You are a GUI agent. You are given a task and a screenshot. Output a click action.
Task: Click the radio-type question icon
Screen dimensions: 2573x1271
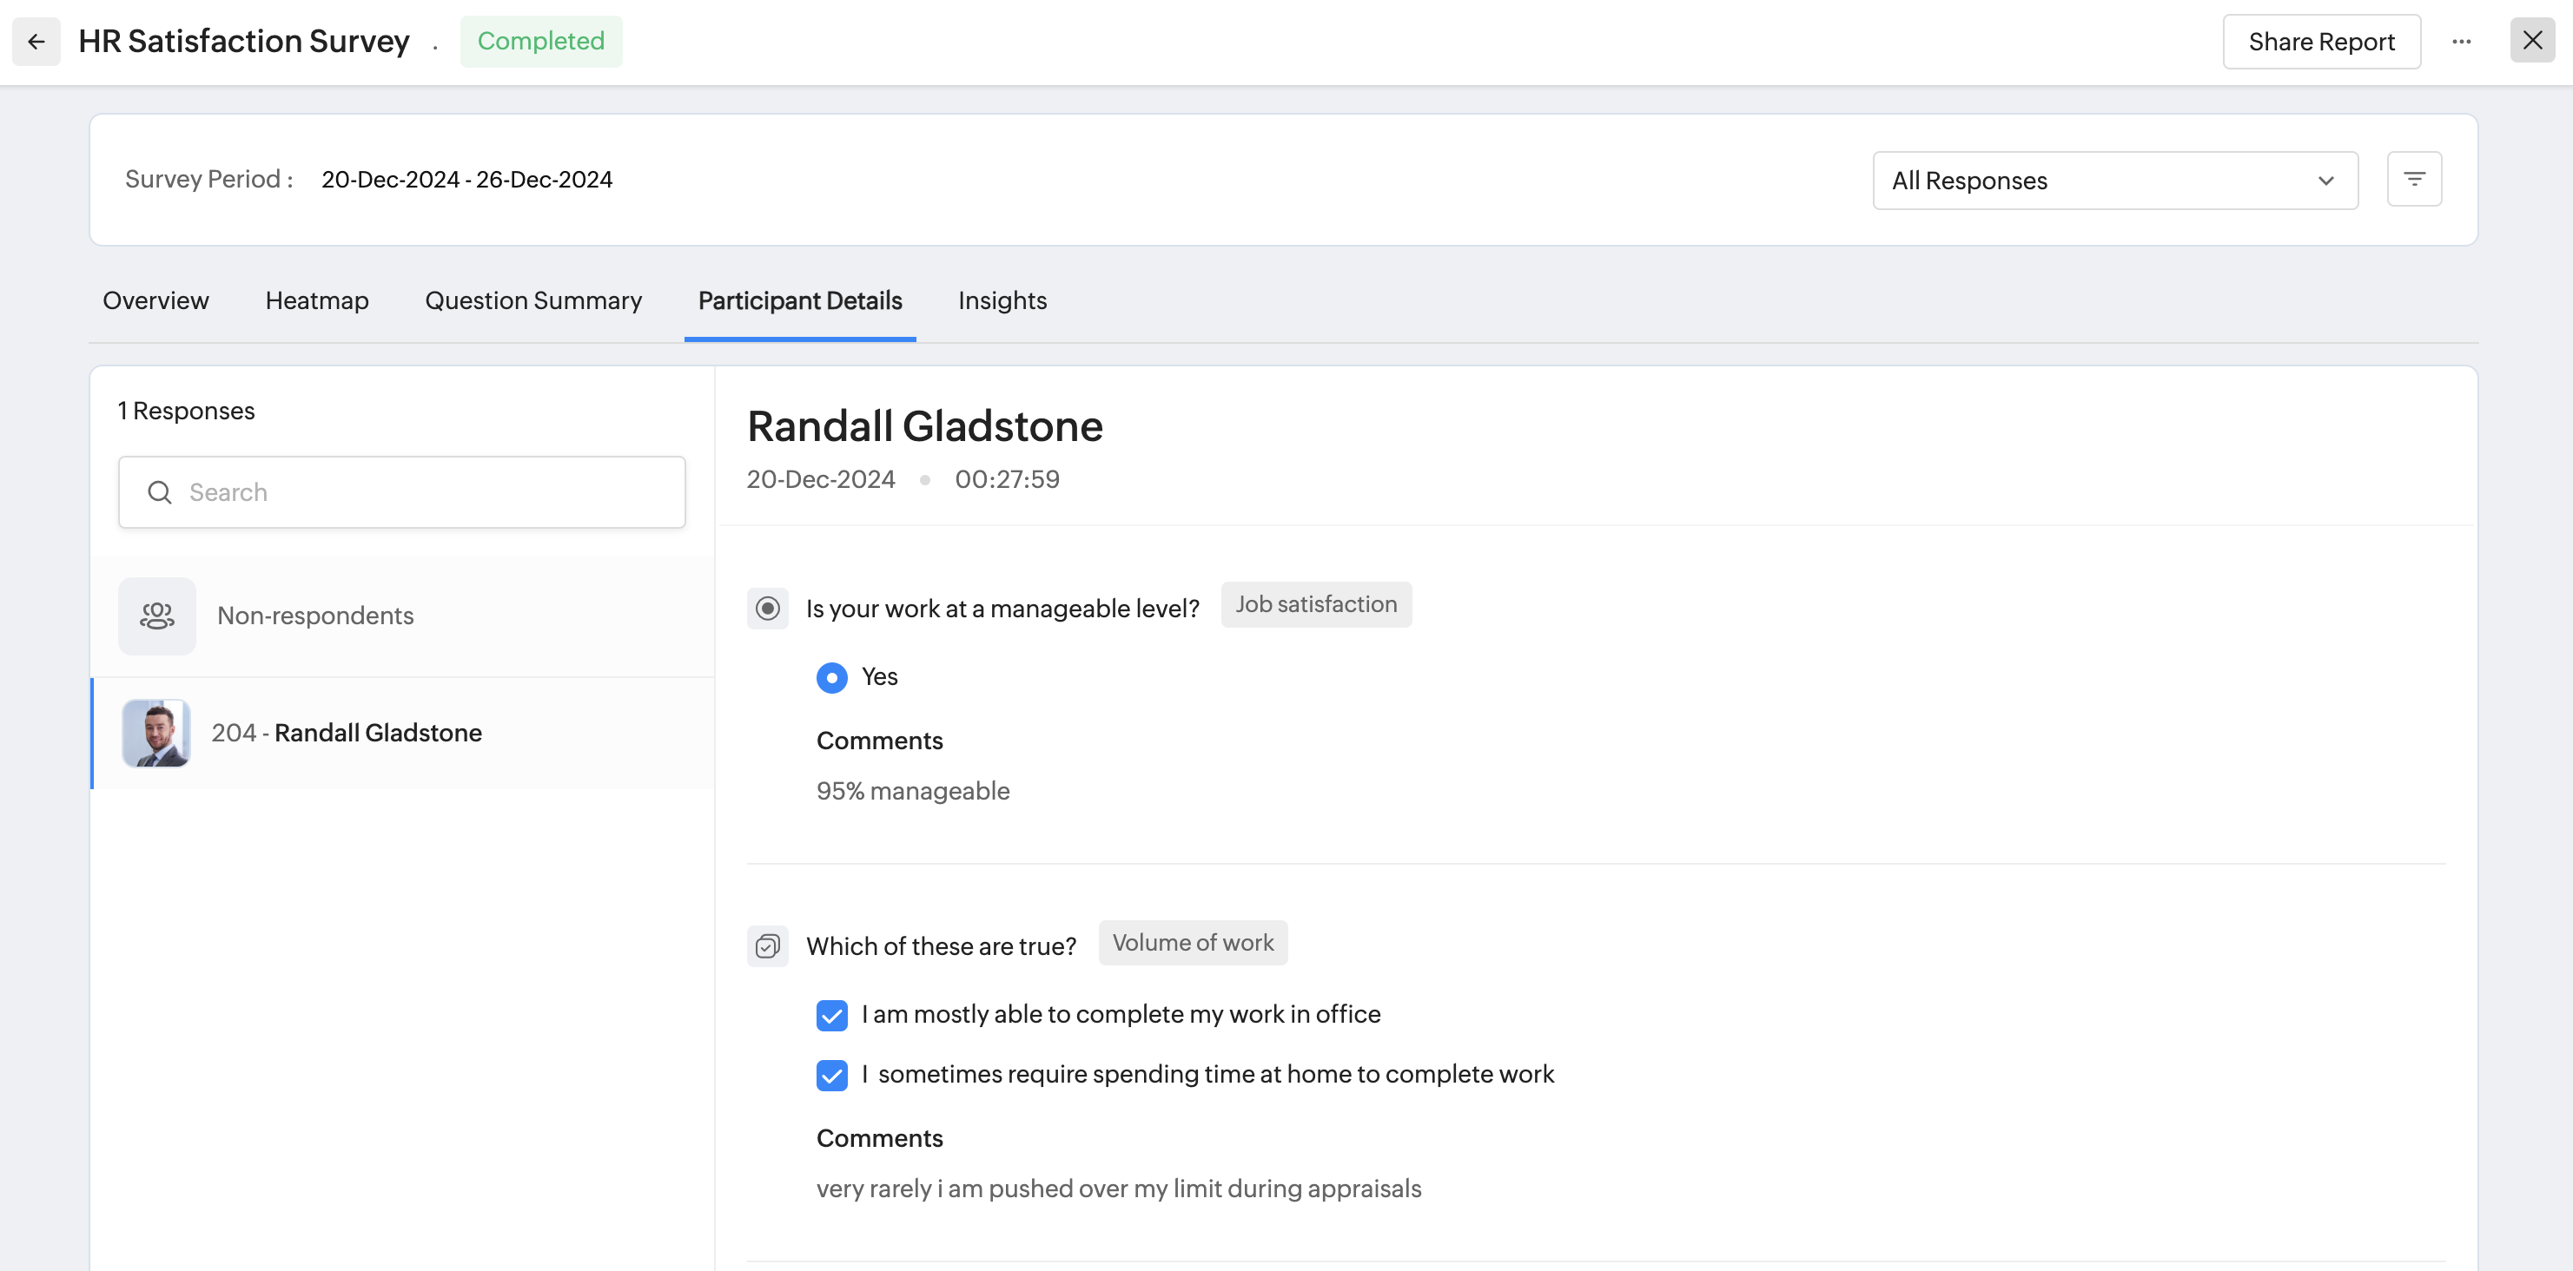click(x=767, y=608)
